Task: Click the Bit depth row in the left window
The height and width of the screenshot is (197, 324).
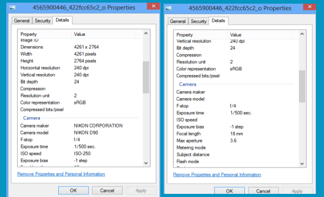Action: click(80, 82)
